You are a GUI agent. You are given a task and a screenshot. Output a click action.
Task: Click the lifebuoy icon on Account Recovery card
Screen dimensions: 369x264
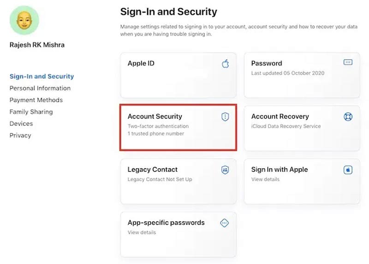click(348, 117)
